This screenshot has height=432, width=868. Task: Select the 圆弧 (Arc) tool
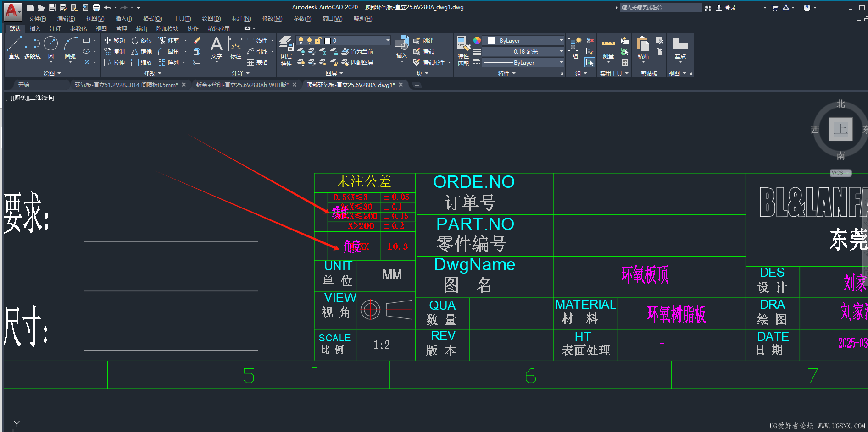(x=70, y=48)
